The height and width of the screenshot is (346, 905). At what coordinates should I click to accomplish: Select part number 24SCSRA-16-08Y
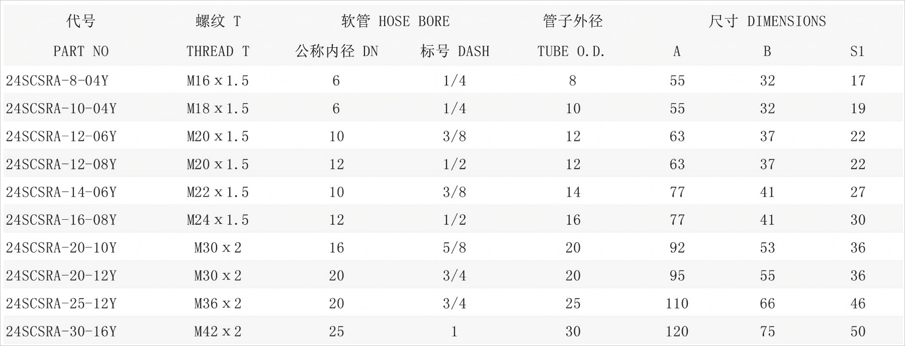pyautogui.click(x=61, y=220)
